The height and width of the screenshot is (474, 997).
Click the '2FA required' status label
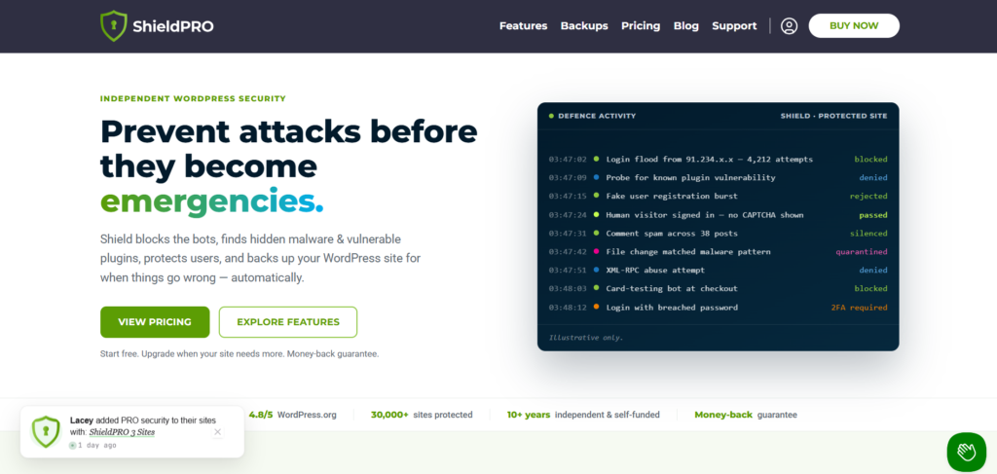point(859,308)
